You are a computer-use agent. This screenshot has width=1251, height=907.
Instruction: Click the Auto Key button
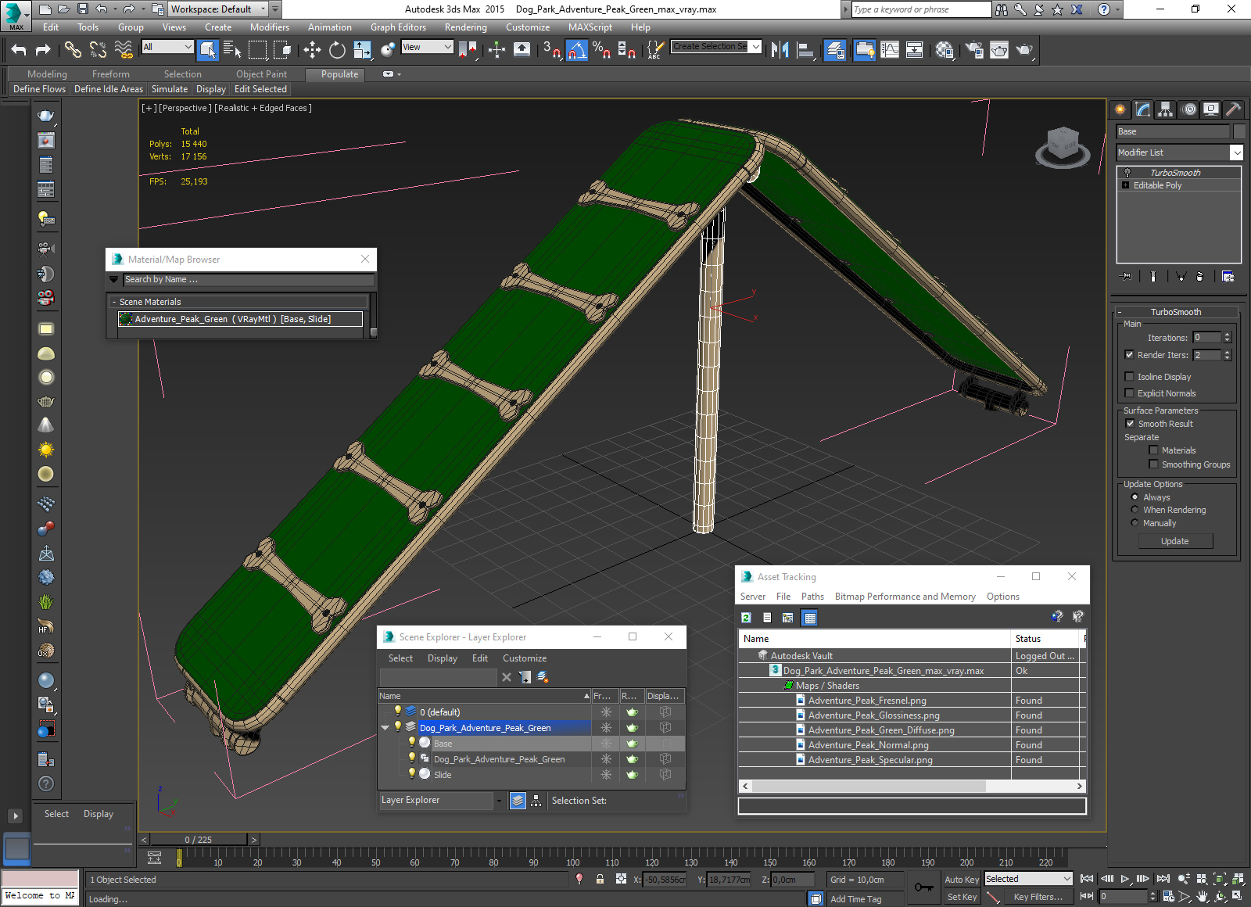point(962,880)
